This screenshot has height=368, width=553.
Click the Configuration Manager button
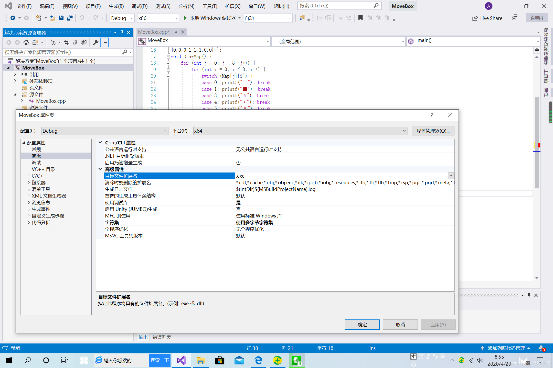pyautogui.click(x=433, y=131)
